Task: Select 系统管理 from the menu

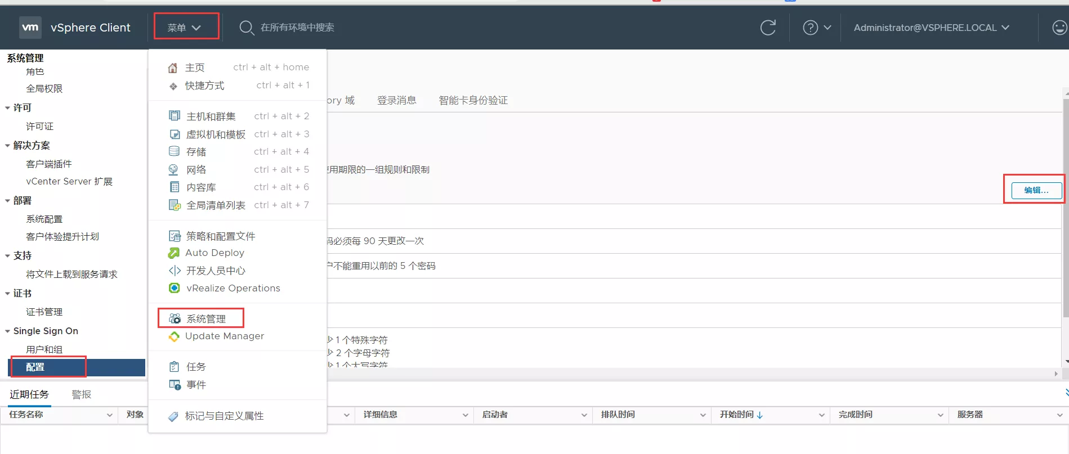Action: [x=205, y=318]
